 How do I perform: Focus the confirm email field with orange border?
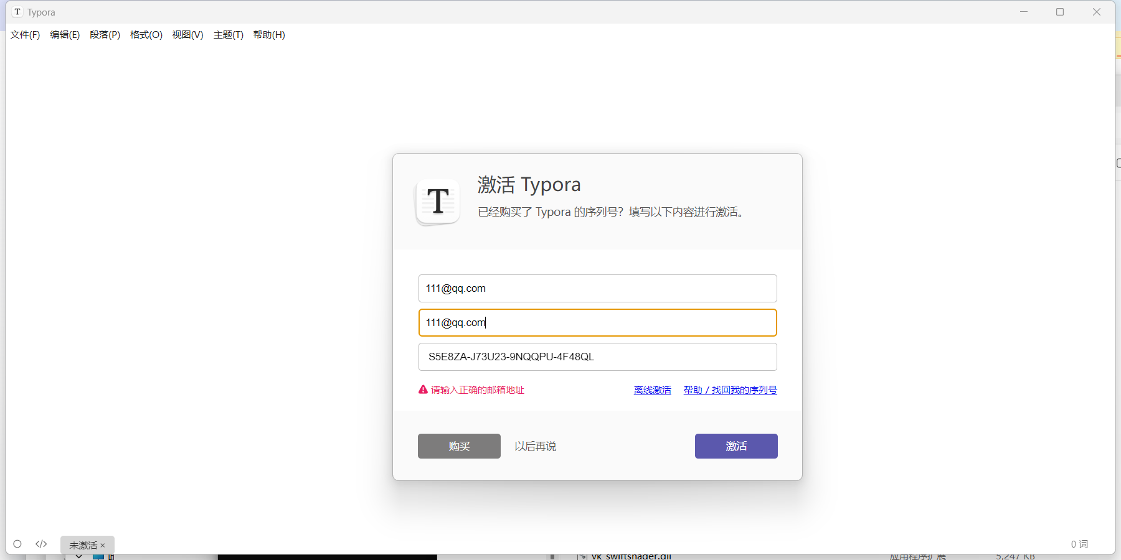597,322
